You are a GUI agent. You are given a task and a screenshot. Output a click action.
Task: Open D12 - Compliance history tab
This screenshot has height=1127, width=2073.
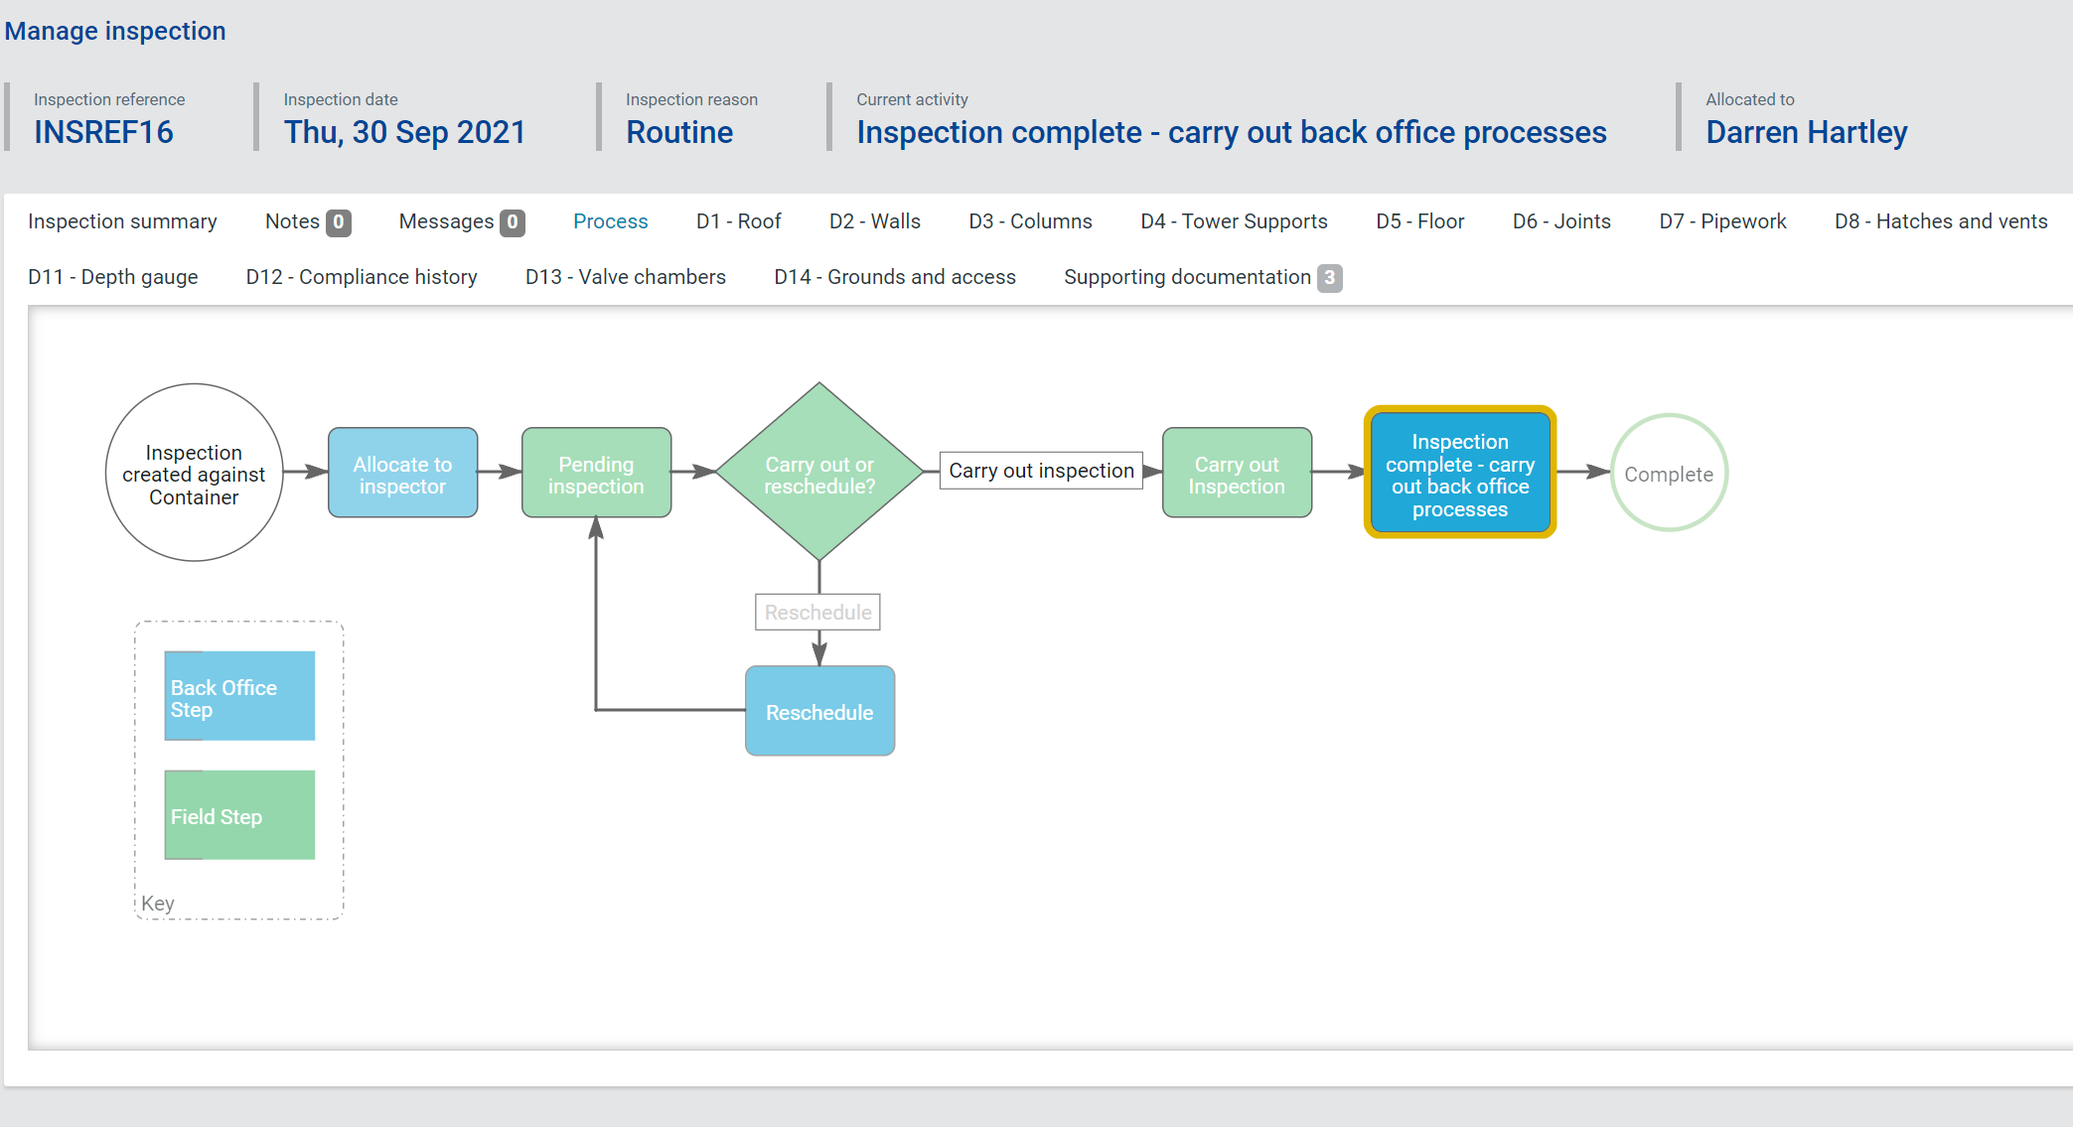362,277
